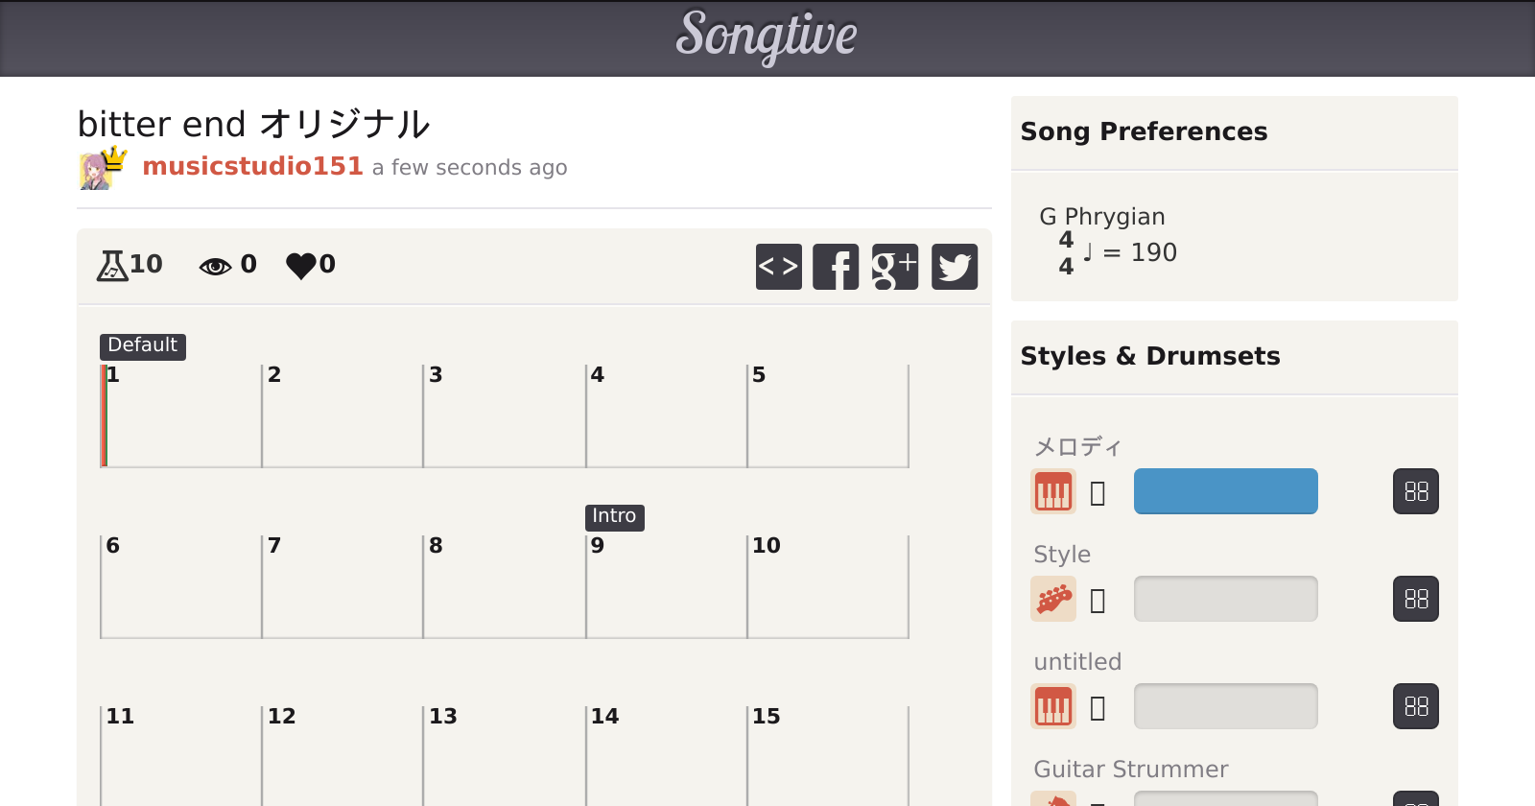Toggle the small box beside メロディ piano icon

click(1098, 493)
